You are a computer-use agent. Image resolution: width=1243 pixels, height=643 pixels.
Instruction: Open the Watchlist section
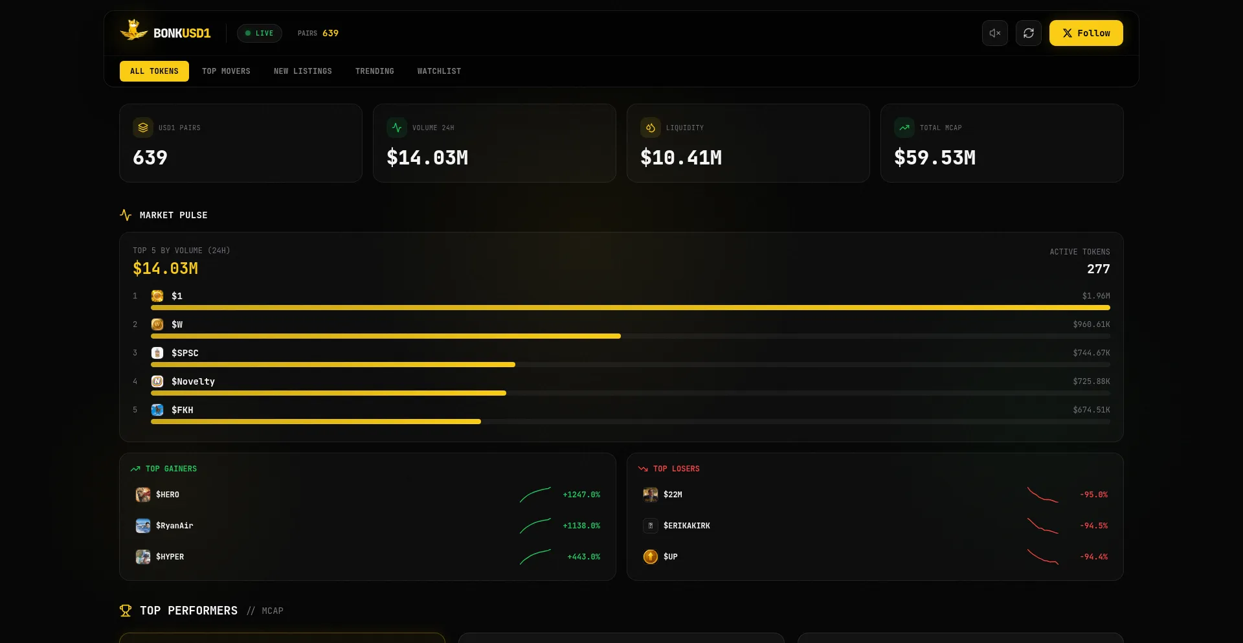(x=439, y=71)
